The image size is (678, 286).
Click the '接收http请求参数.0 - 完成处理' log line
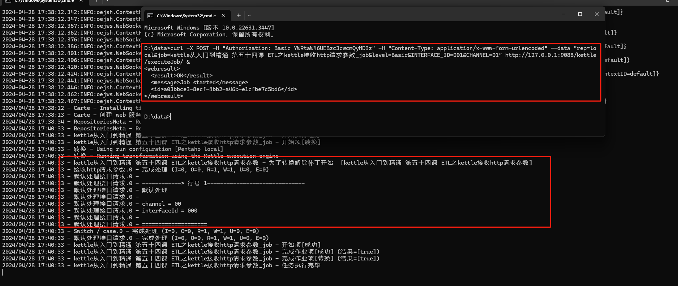click(136, 170)
